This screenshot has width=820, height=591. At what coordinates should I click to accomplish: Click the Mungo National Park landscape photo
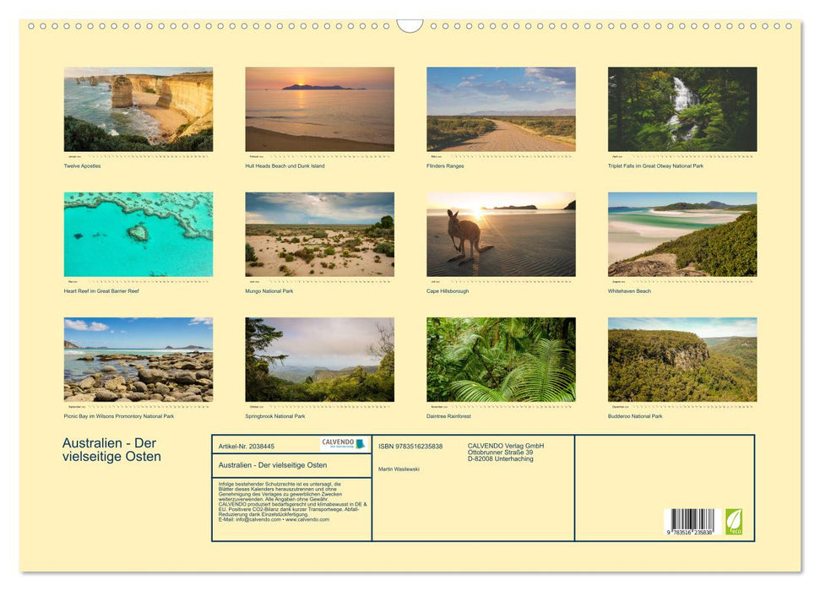(320, 234)
